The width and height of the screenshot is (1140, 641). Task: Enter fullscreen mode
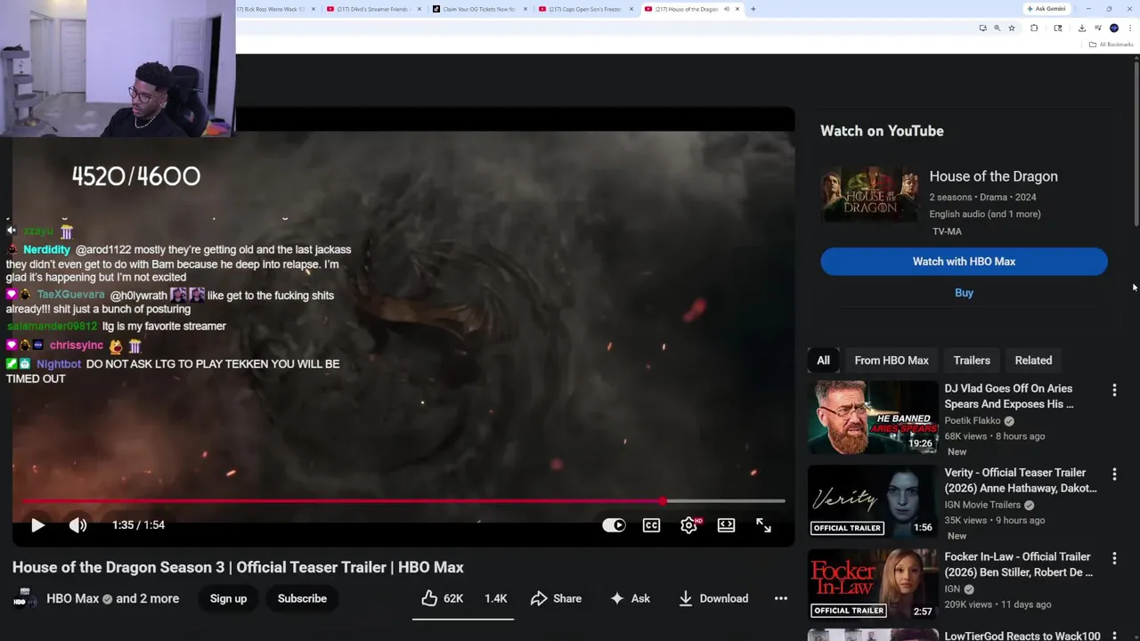pyautogui.click(x=763, y=525)
